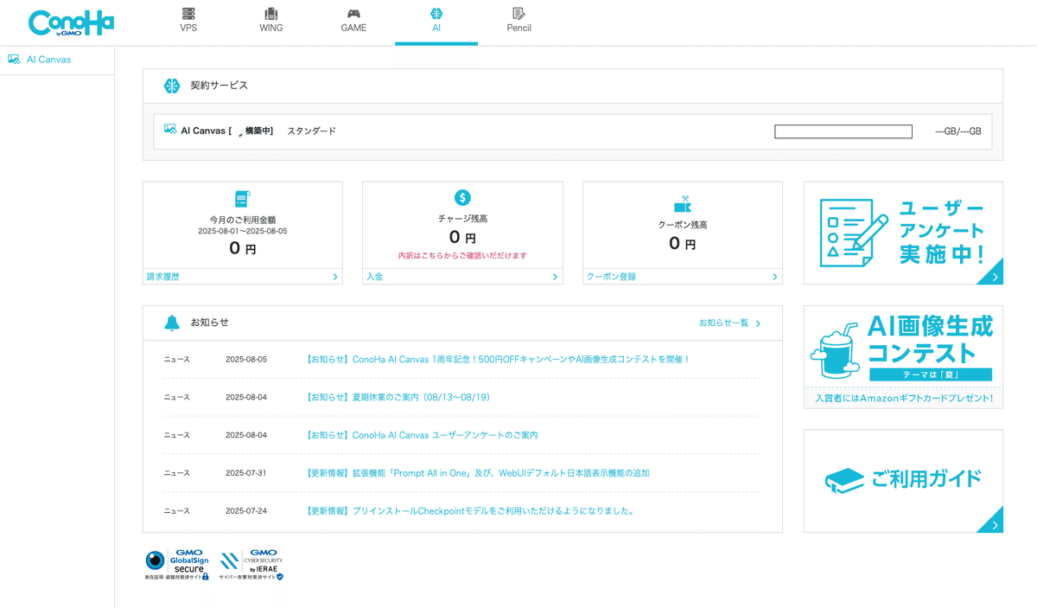The width and height of the screenshot is (1037, 608).
Task: Open the AI画像生成コンテスト banner
Action: (903, 357)
